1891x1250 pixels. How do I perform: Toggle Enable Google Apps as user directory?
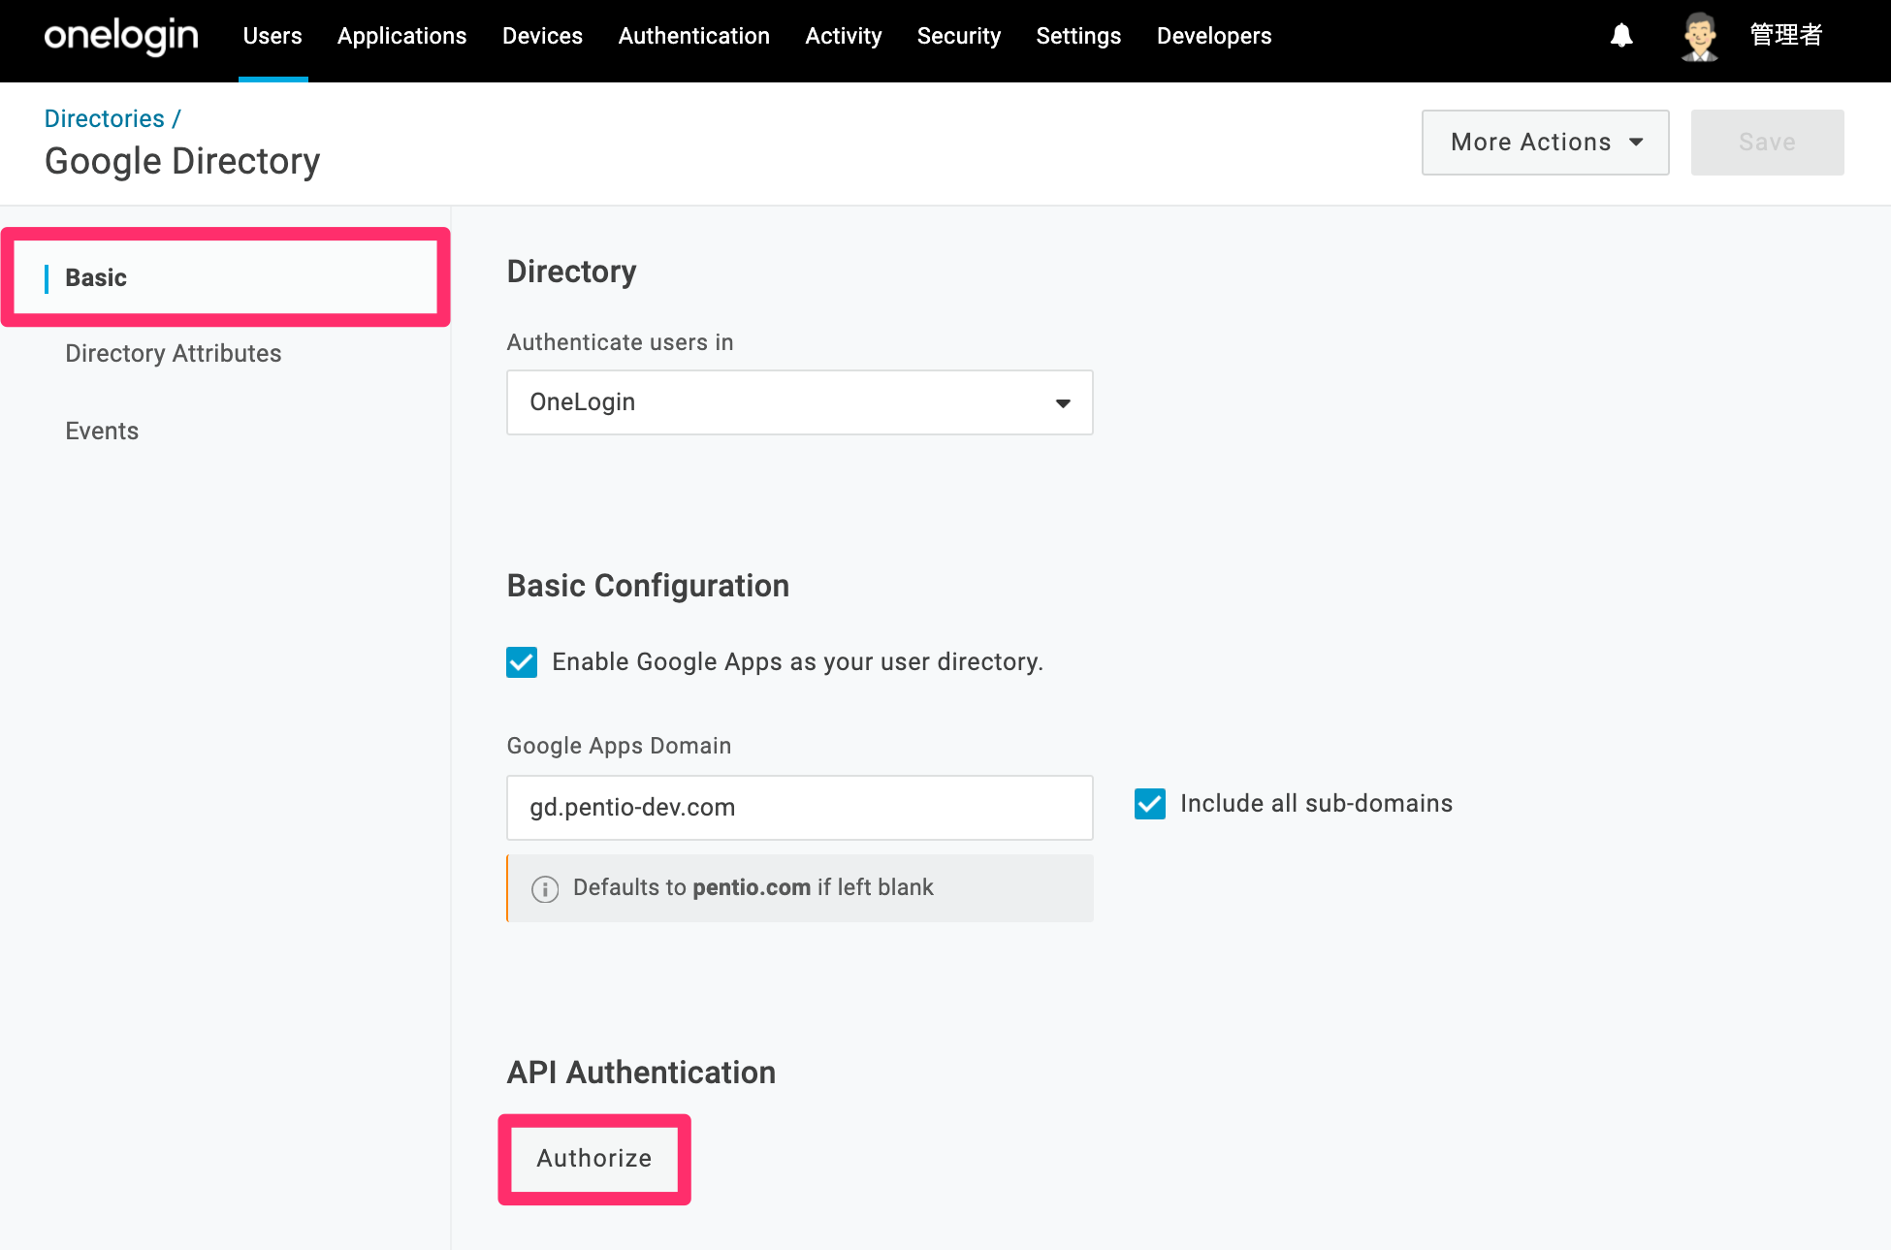(522, 662)
